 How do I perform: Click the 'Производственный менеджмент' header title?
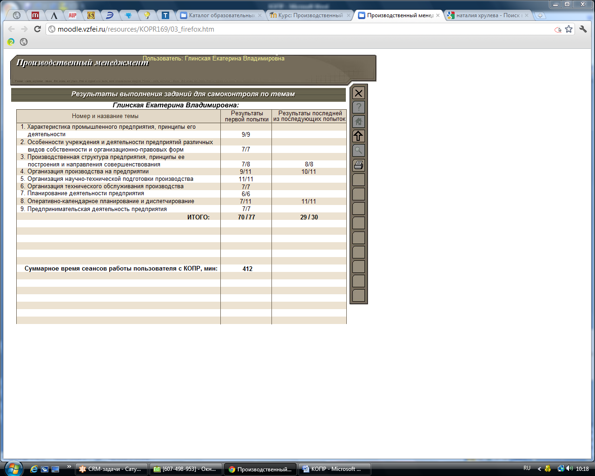click(x=82, y=63)
